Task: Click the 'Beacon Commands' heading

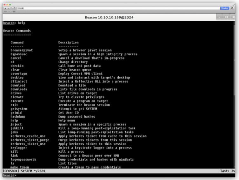Action: (17, 31)
